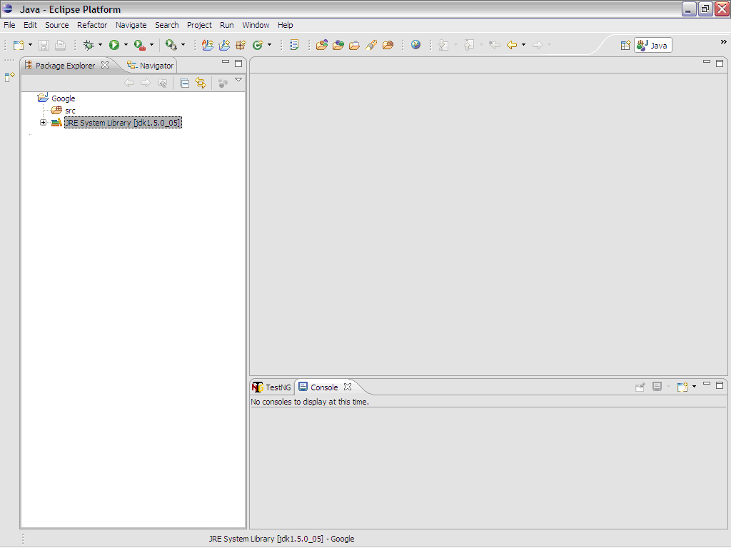Click the Run Last Launched icon

tap(171, 45)
